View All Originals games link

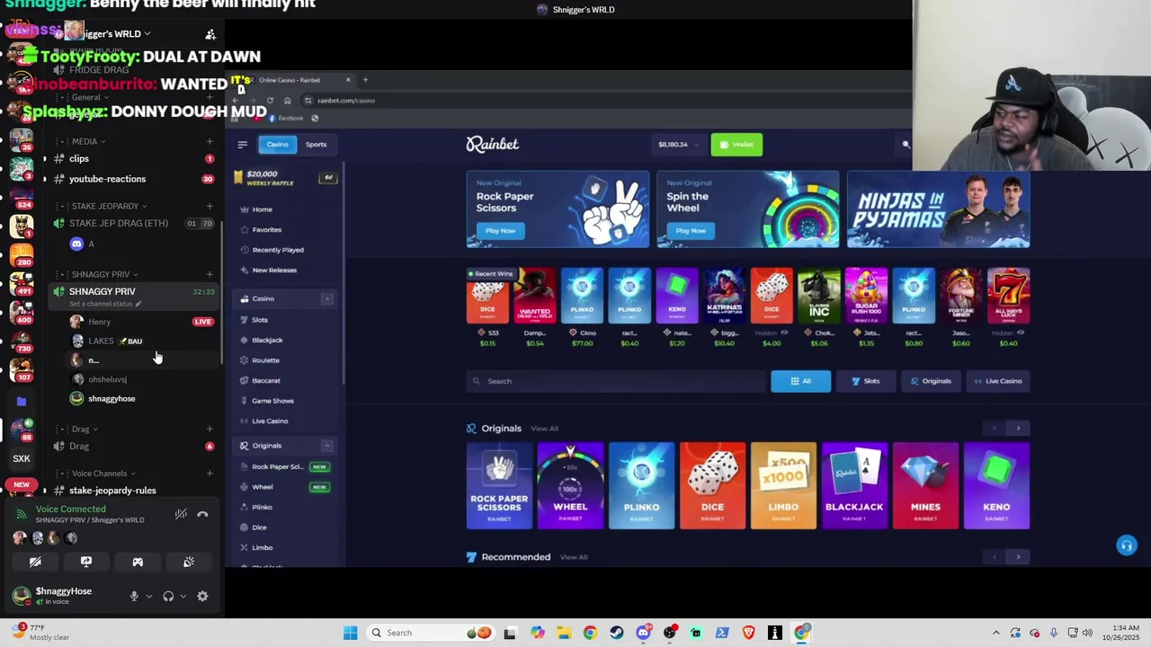coord(544,429)
